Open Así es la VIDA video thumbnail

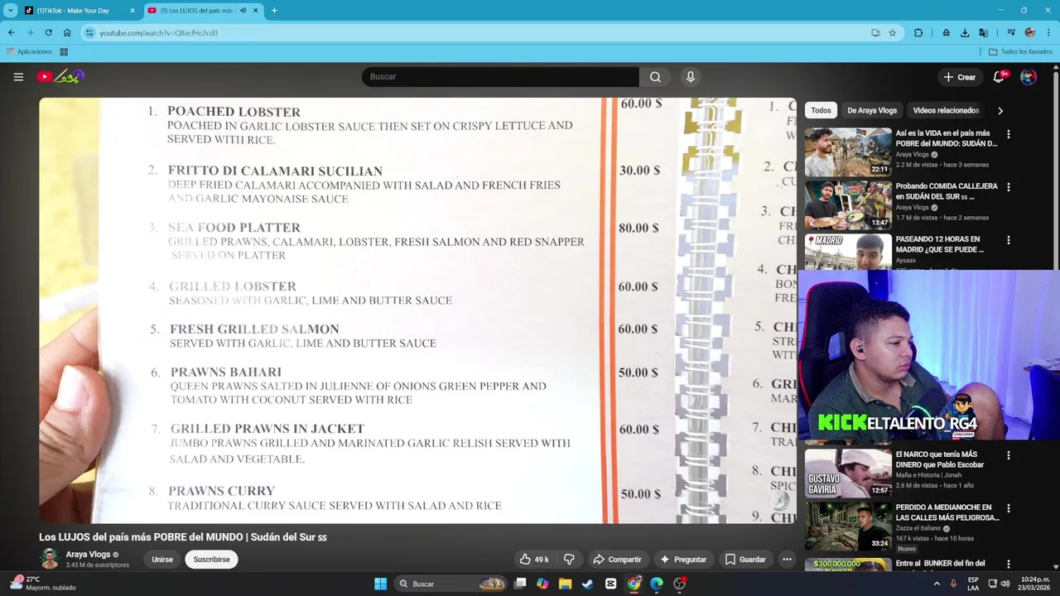848,151
